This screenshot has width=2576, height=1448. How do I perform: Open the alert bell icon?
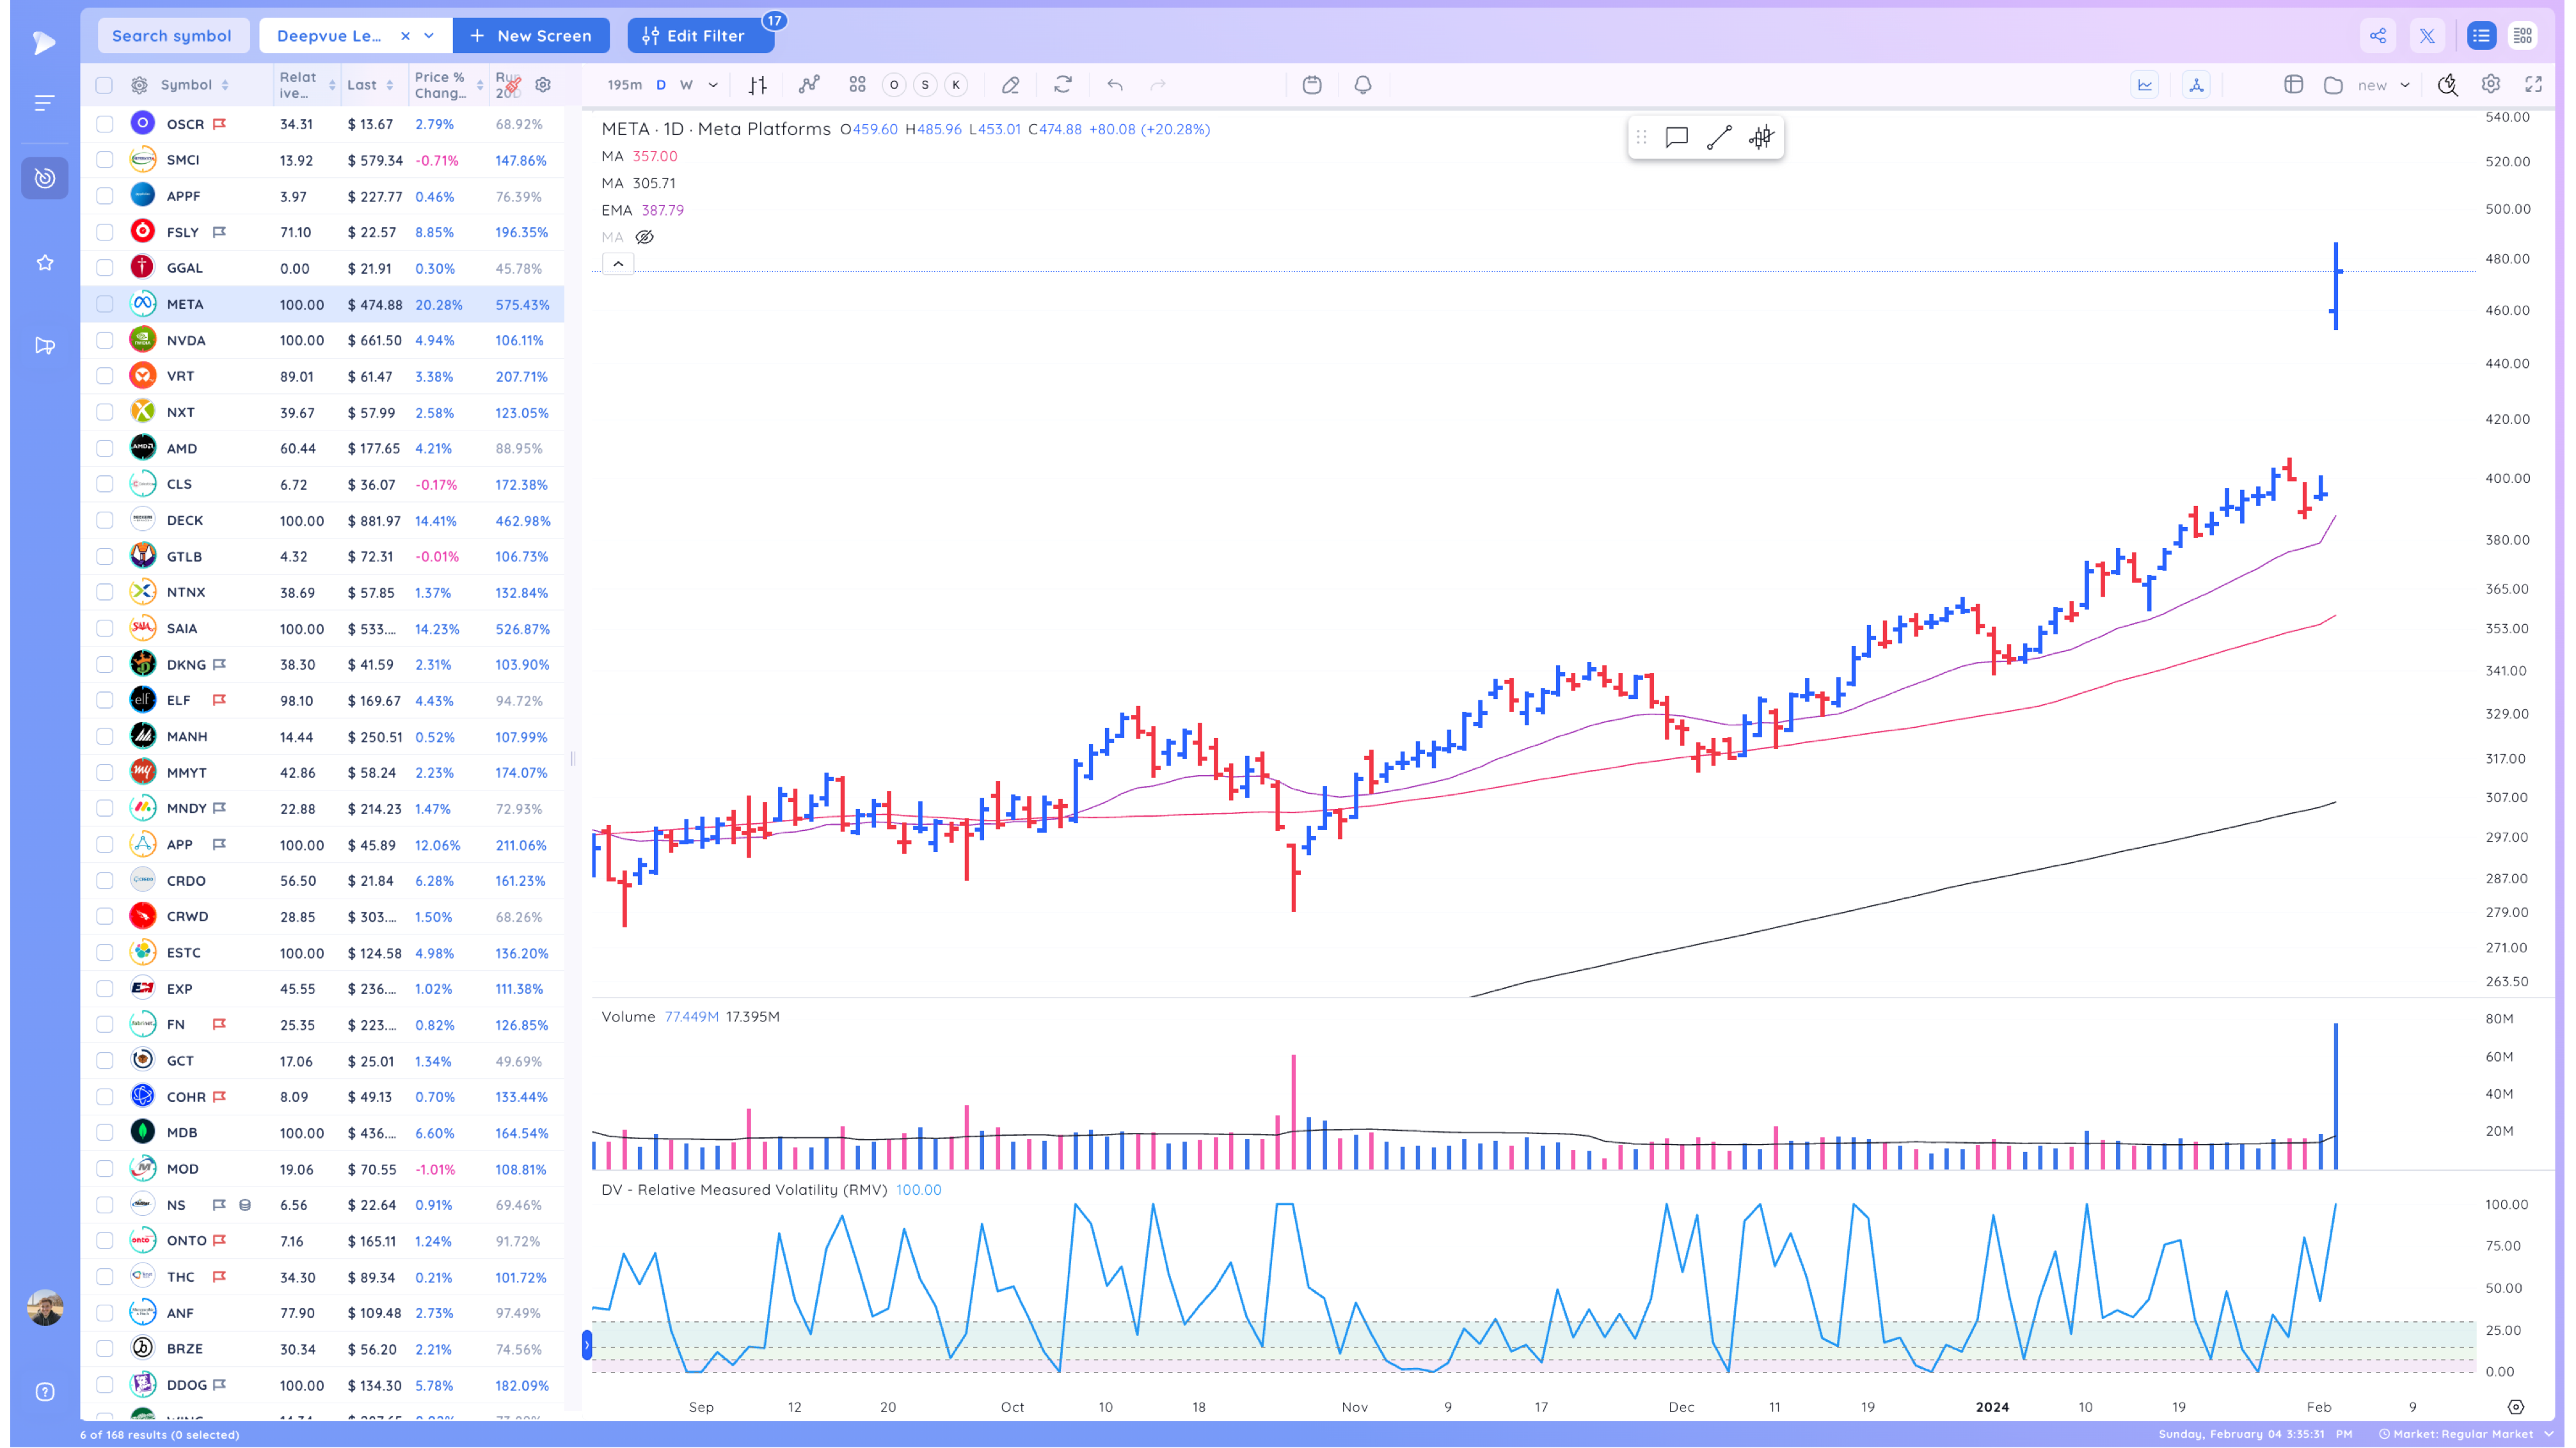coord(1363,85)
